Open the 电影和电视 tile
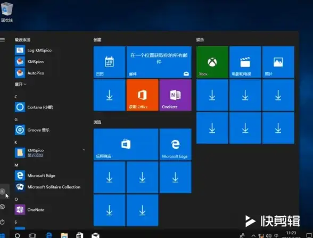 tap(245, 62)
